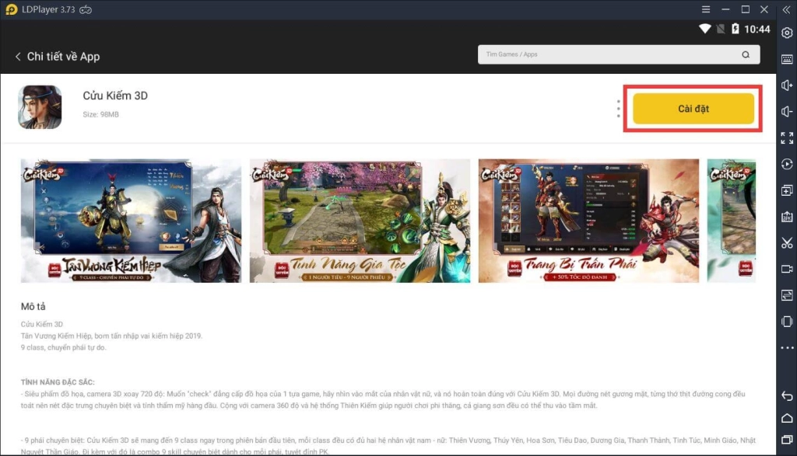Click the 'TÍNH NĂNG ĐẶC SẮC:' heading
Screen dimensions: 797x456
coord(58,382)
